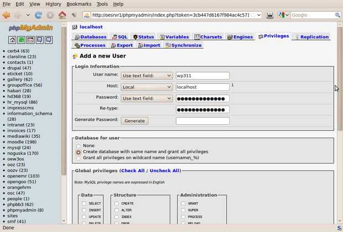Open the Privileges tab
Screen dimensions: 343x232
pyautogui.click(x=274, y=36)
